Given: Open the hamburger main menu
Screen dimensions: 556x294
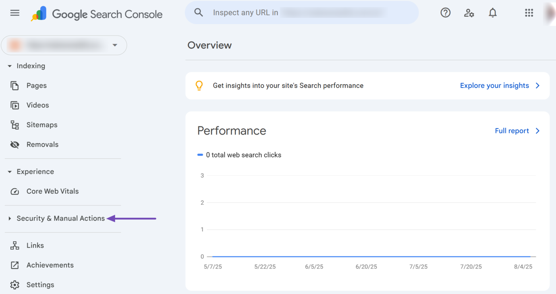Looking at the screenshot, I should coord(15,13).
